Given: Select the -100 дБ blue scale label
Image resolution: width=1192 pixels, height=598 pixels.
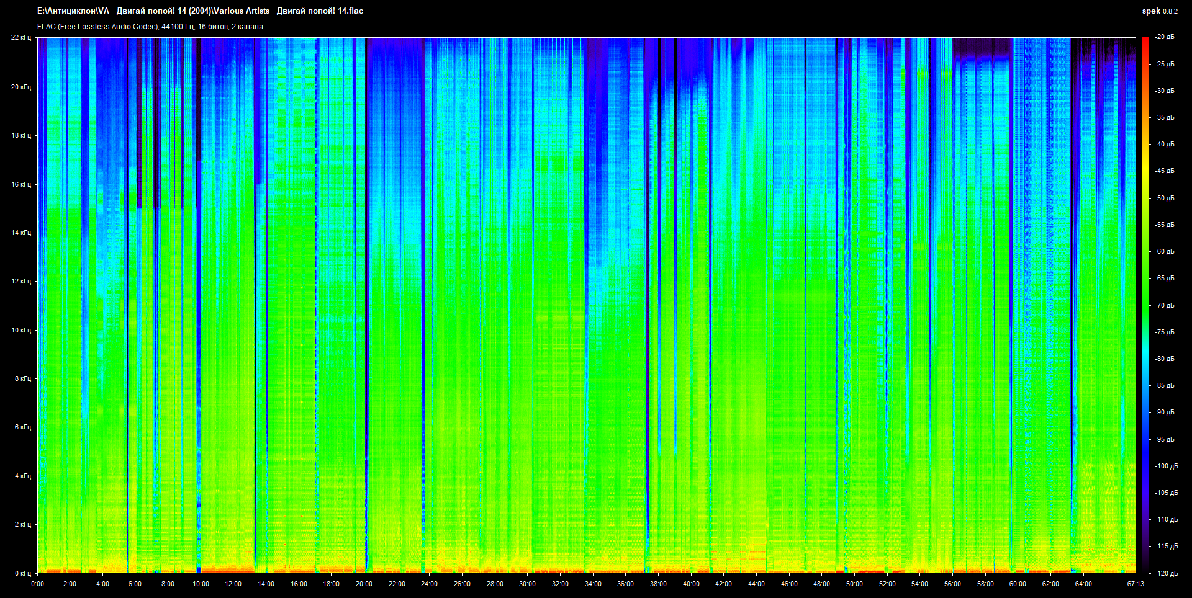Looking at the screenshot, I should click(x=1165, y=466).
